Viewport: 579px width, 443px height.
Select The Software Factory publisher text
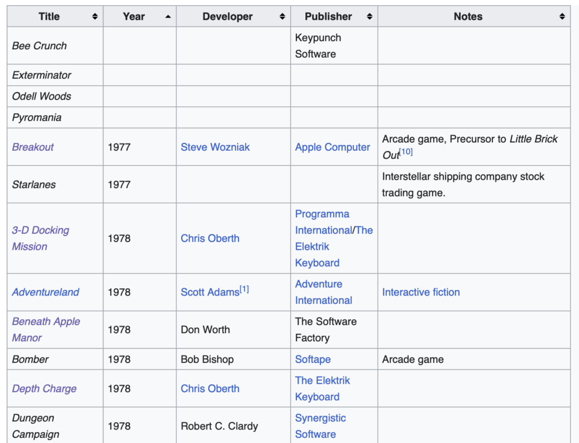[326, 329]
